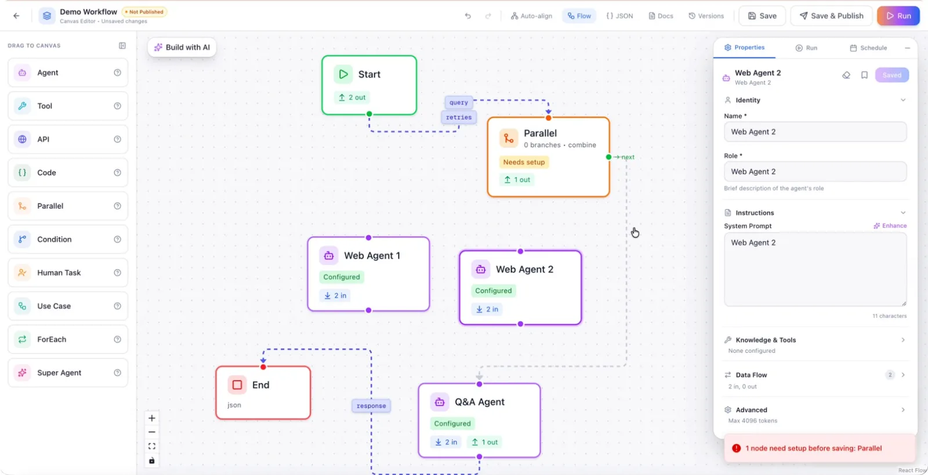Open help for the Agent node type
The width and height of the screenshot is (928, 475).
point(118,72)
